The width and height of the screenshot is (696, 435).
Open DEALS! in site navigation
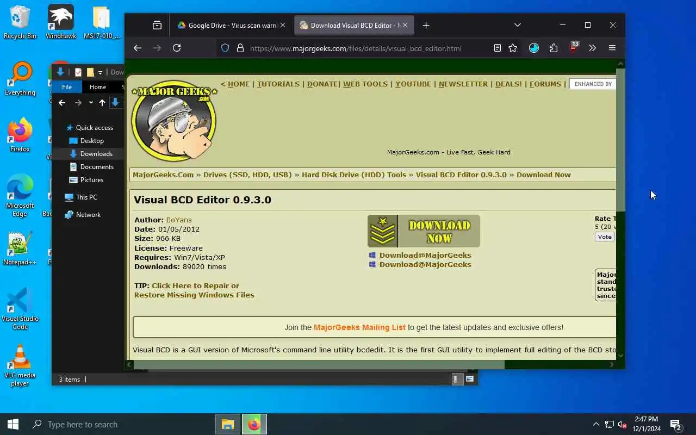pos(508,84)
